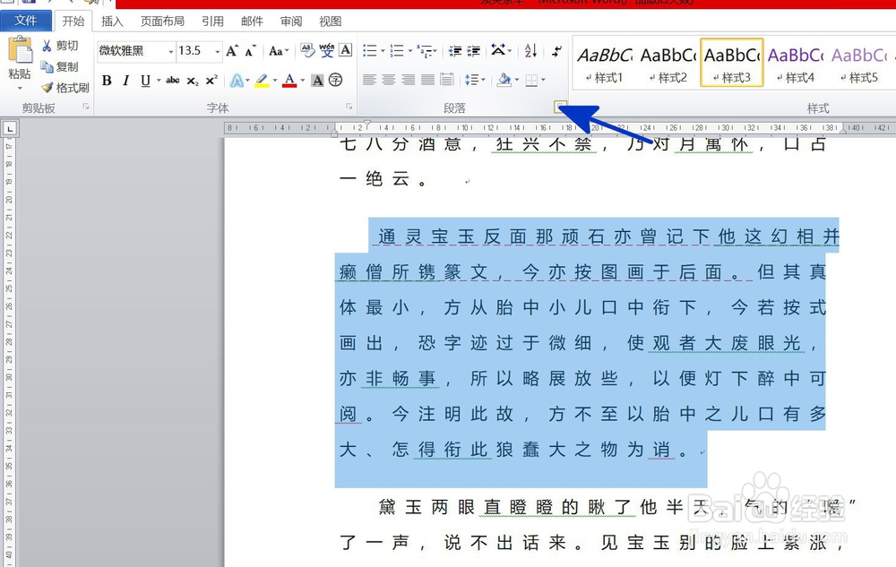Viewport: 896px width, 567px height.
Task: Apply strikethrough to the selection
Action: pos(172,81)
